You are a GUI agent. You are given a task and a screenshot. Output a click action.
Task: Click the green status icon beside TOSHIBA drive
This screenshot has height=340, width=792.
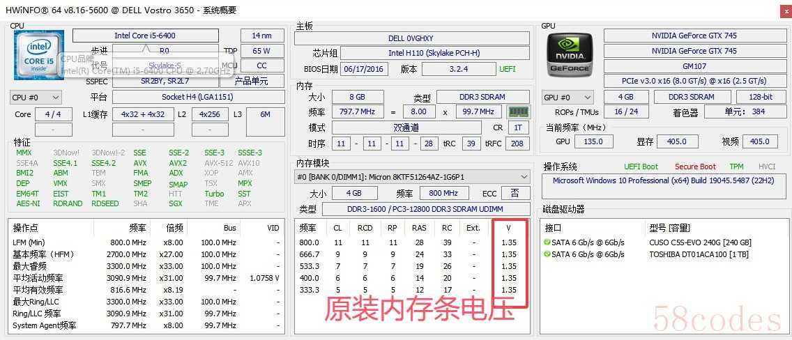(547, 254)
